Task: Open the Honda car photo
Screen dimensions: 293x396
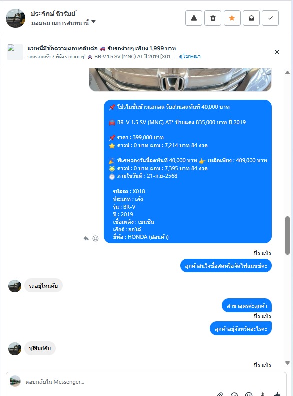Action: tap(180, 80)
